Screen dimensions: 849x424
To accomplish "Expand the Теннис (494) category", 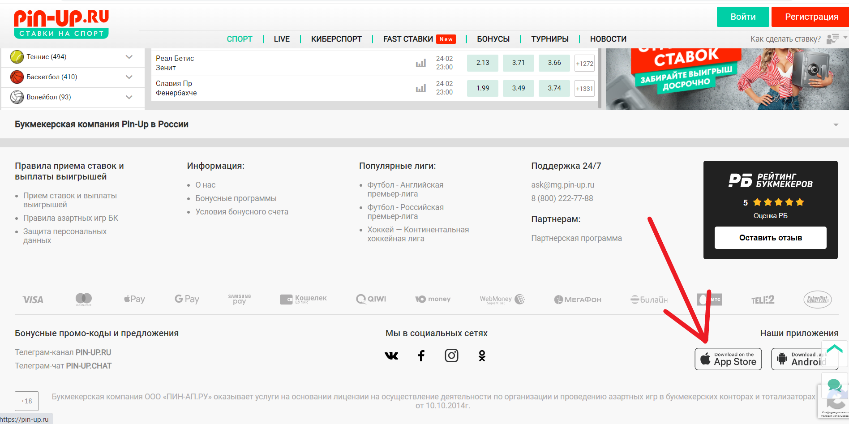I will (129, 57).
